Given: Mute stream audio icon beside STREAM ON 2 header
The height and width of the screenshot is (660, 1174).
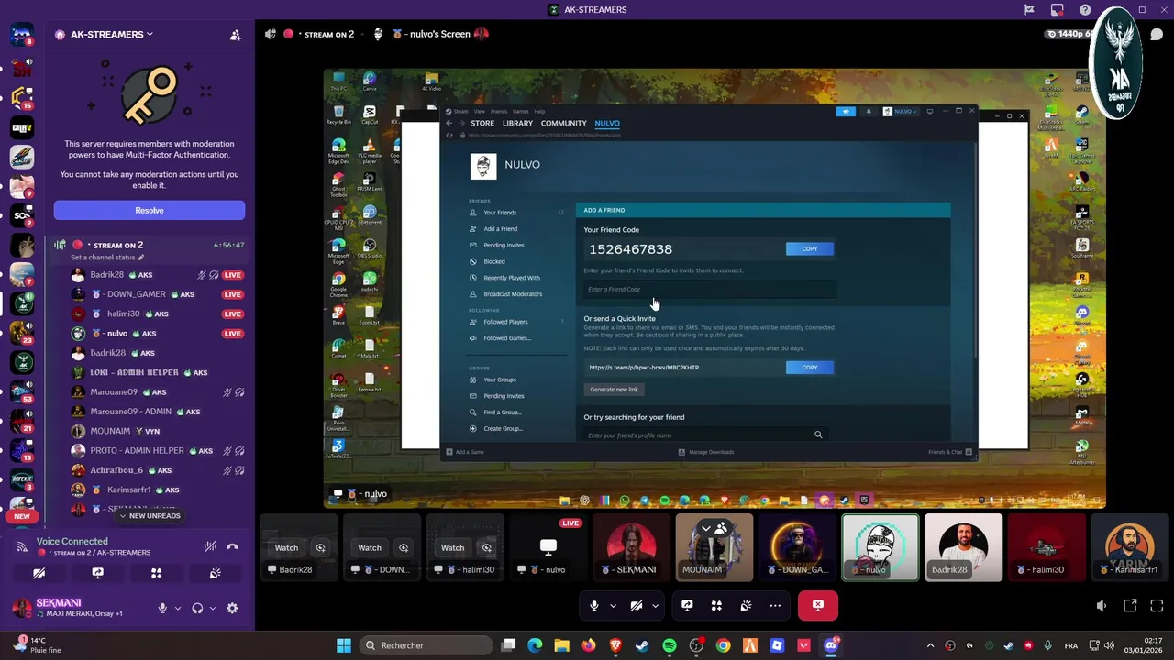Looking at the screenshot, I should (271, 34).
